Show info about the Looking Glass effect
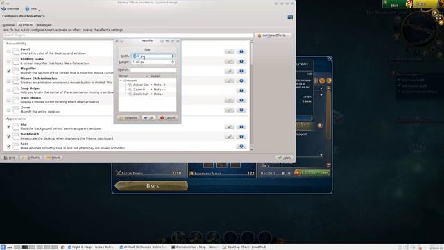The image size is (444, 250). 241,61
